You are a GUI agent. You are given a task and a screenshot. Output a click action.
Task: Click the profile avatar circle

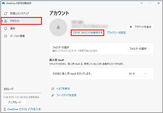pos(58,27)
